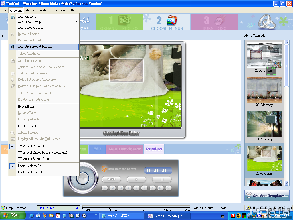293x220 pixels.
Task: Click the ENTER button on remote dial
Action: tap(83, 178)
